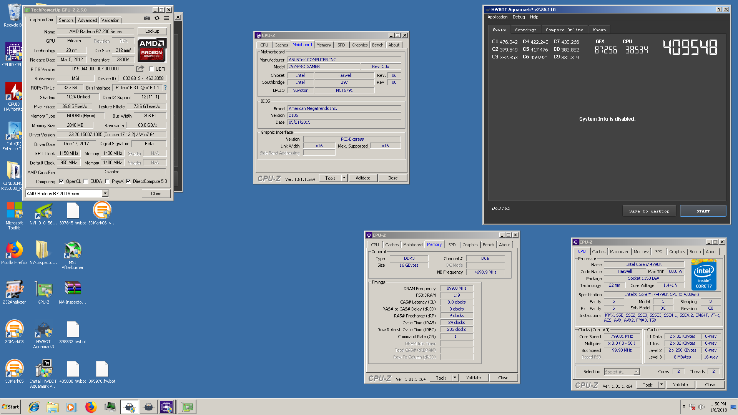The image size is (738, 415).
Task: Open the Recycle Bin desktop icon
Action: coord(14,15)
